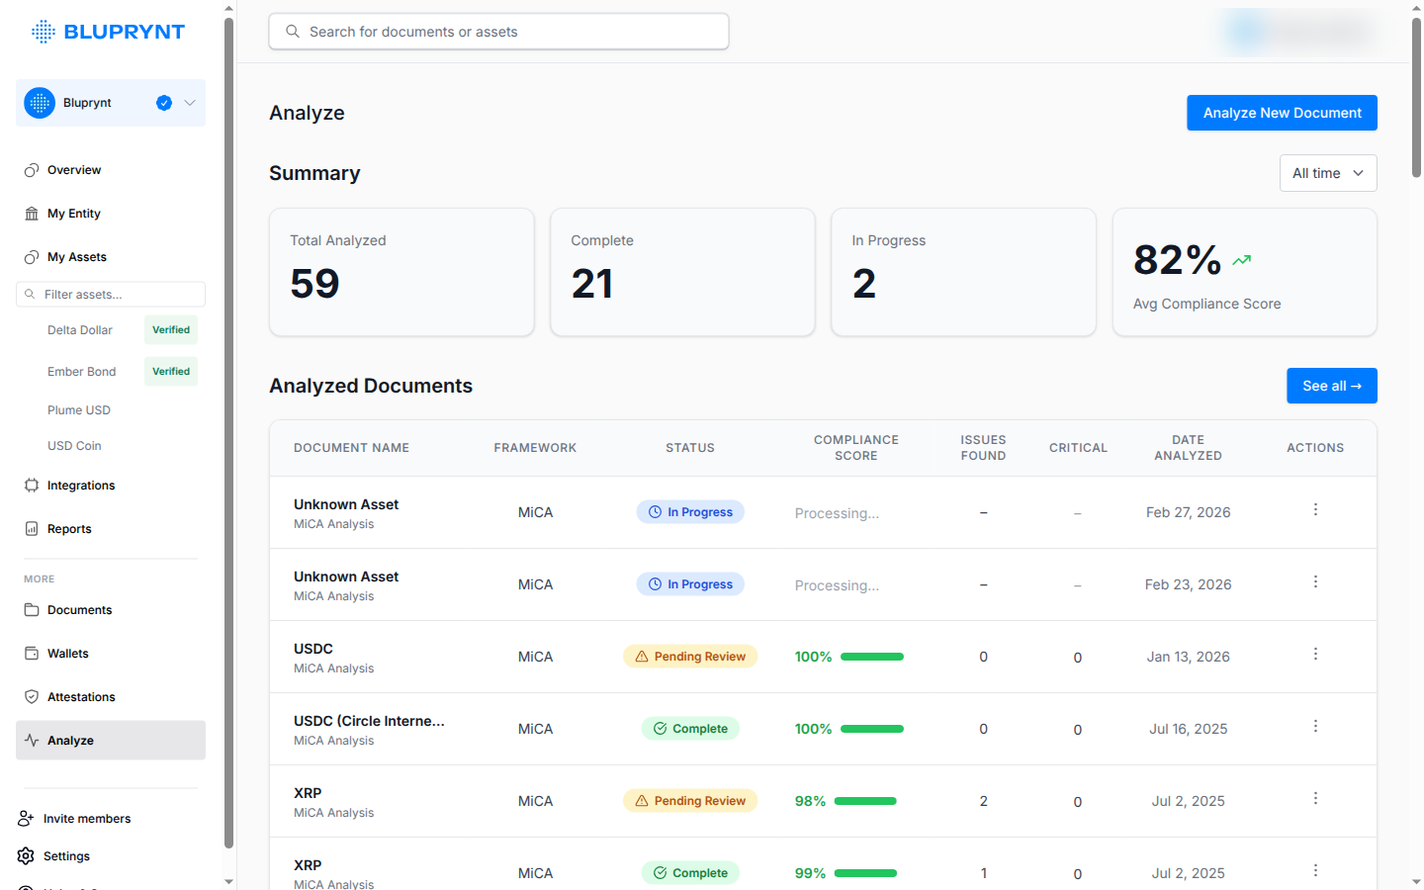The height and width of the screenshot is (890, 1424).
Task: Click the Attestations shield icon
Action: click(32, 697)
